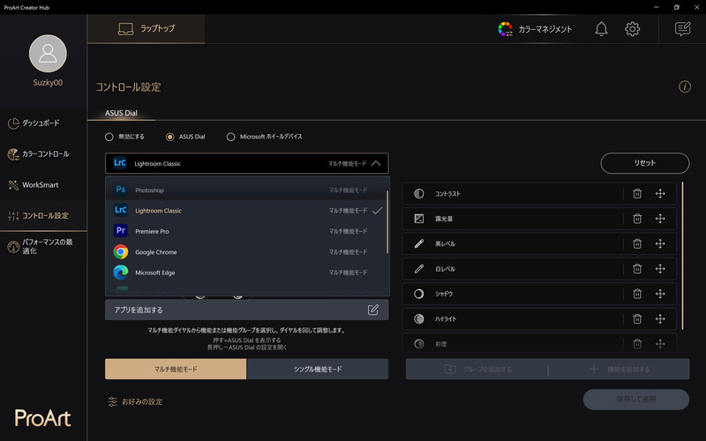This screenshot has height=441, width=706.
Task: Show the info icon for コントロール設定
Action: (x=685, y=86)
